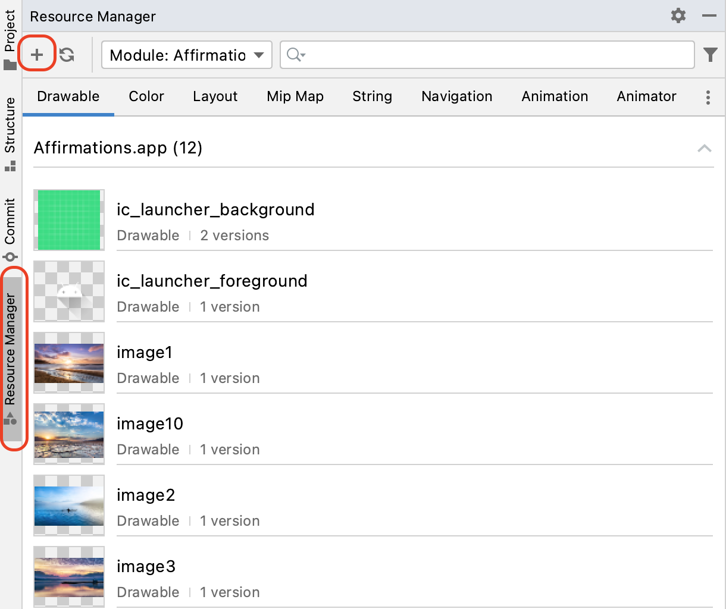726x609 pixels.
Task: Open the Resource Manager settings gear
Action: click(x=678, y=15)
